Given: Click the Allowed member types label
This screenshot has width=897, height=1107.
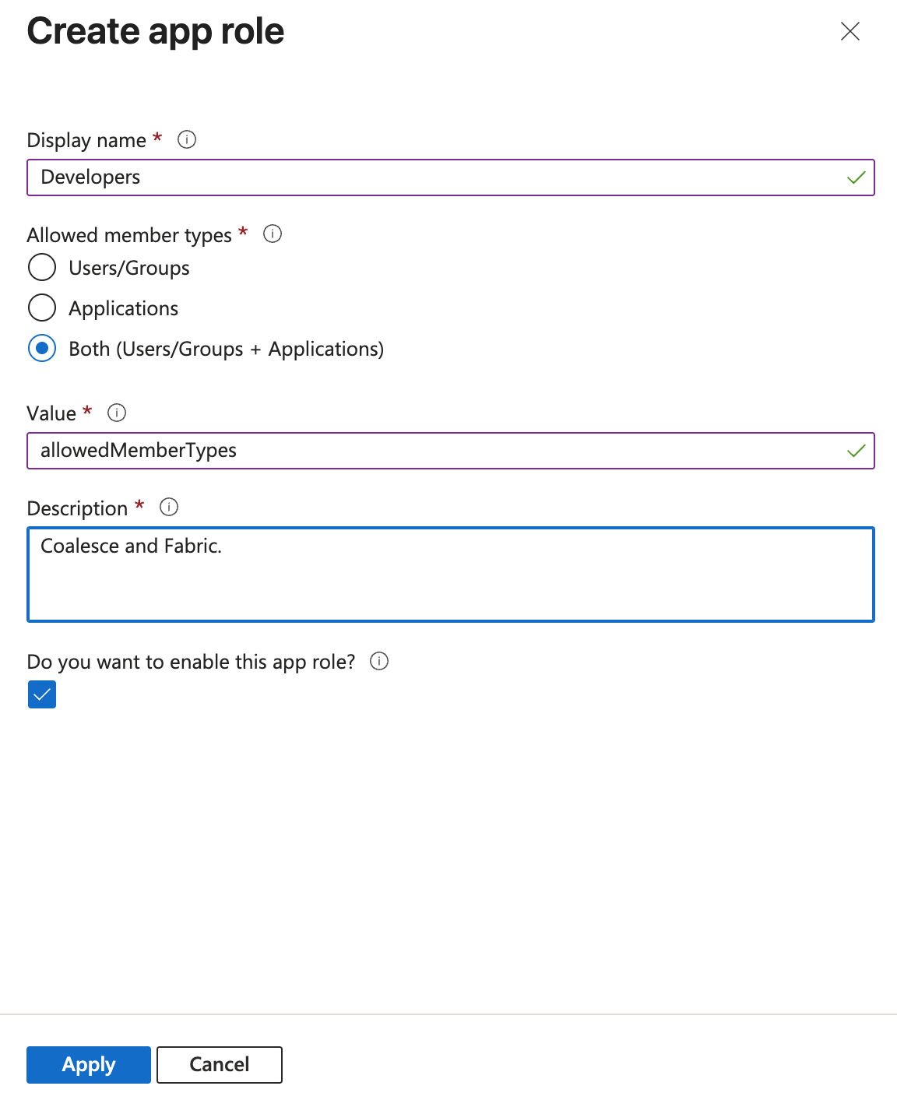Looking at the screenshot, I should (x=129, y=235).
